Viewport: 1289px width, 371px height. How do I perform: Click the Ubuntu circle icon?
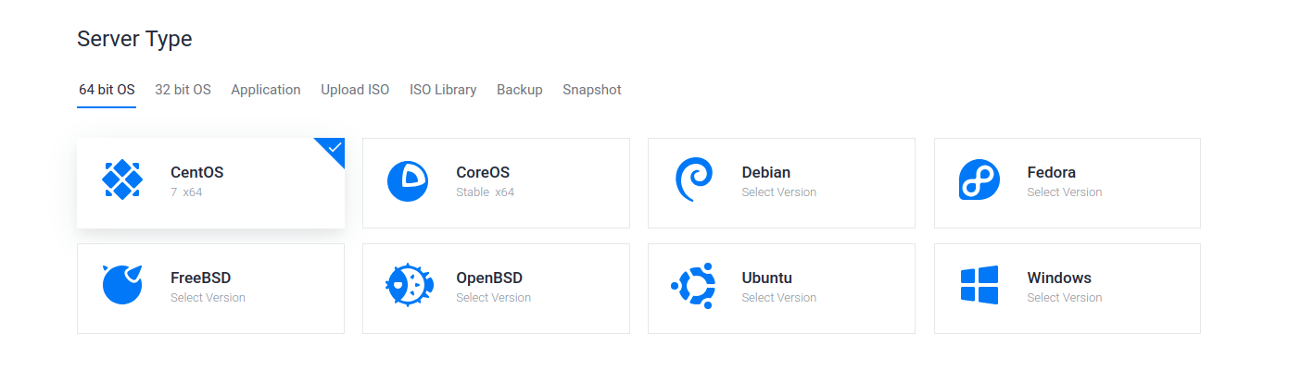click(693, 286)
